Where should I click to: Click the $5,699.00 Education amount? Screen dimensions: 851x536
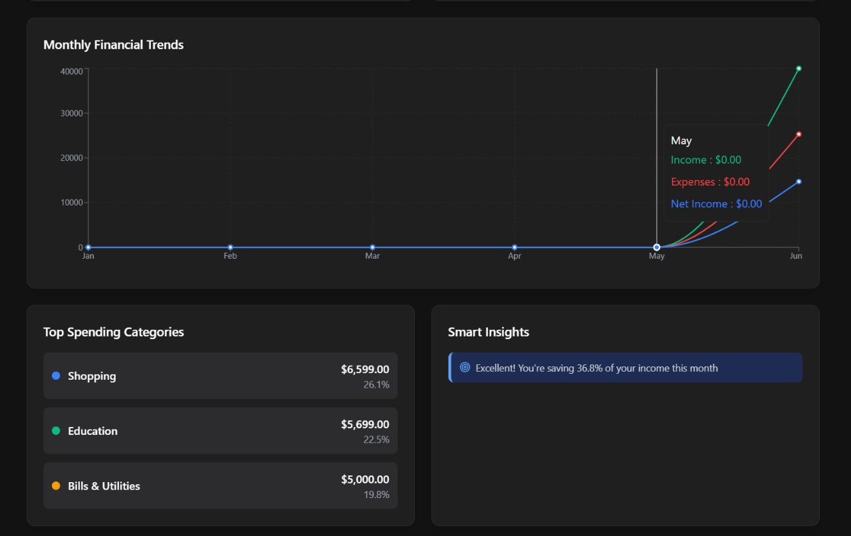[365, 424]
